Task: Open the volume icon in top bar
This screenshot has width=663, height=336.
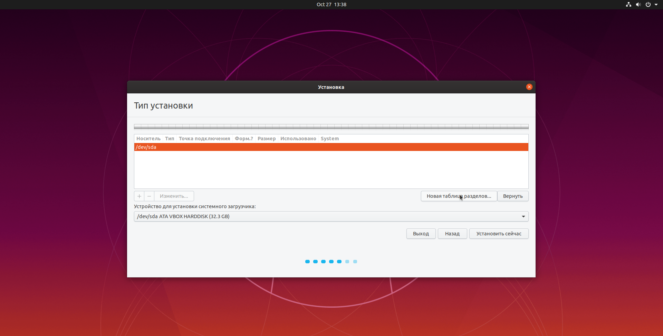Action: (x=638, y=4)
